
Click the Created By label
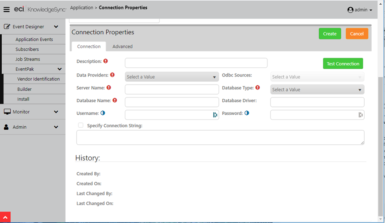88,174
